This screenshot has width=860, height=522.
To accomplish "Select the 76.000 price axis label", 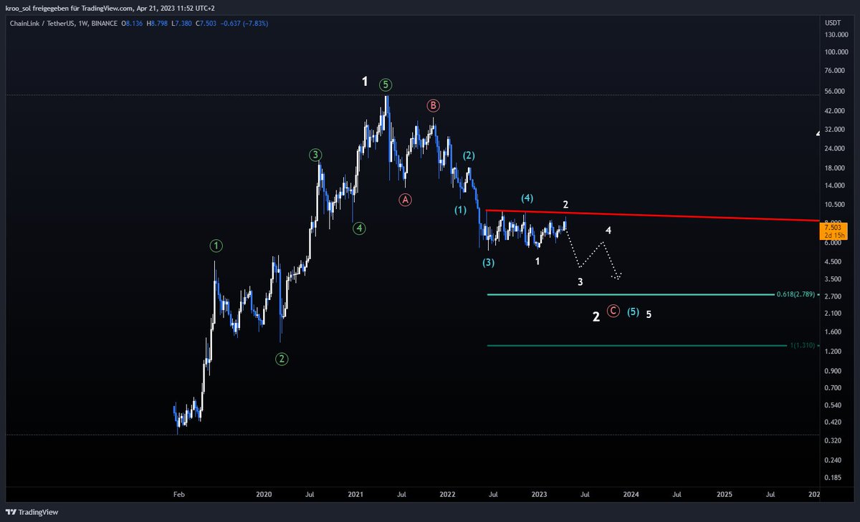I will point(835,70).
